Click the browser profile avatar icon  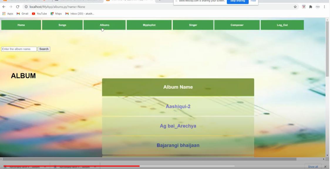[x=317, y=6]
